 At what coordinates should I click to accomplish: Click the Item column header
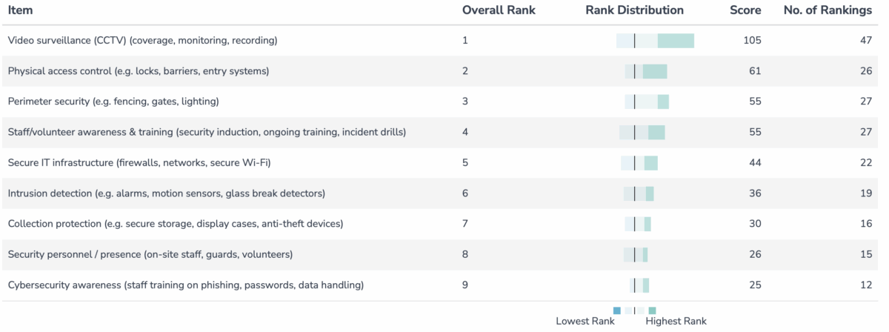tap(20, 10)
